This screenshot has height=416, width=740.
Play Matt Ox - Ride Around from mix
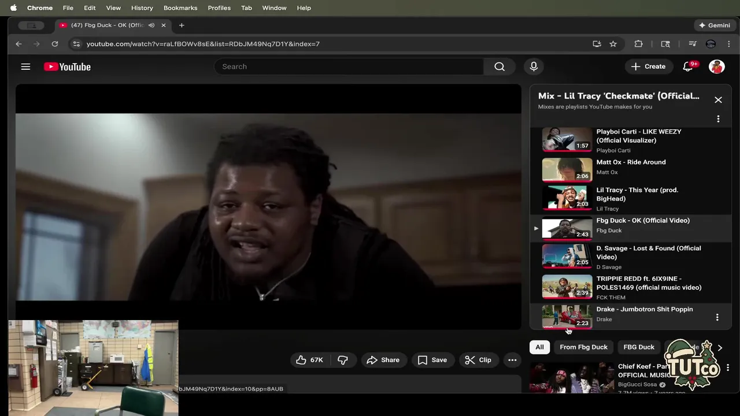[630, 170]
